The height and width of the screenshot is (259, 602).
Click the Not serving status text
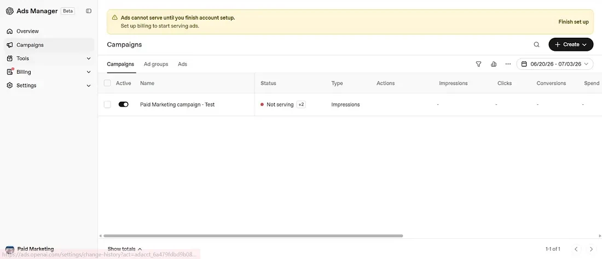coord(280,104)
